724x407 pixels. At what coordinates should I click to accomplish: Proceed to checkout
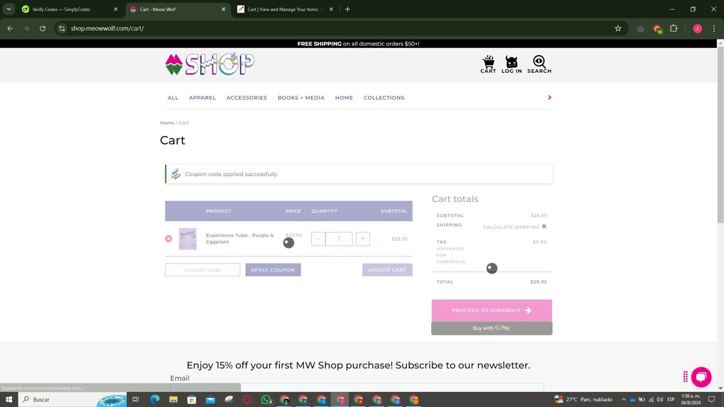[x=492, y=311]
